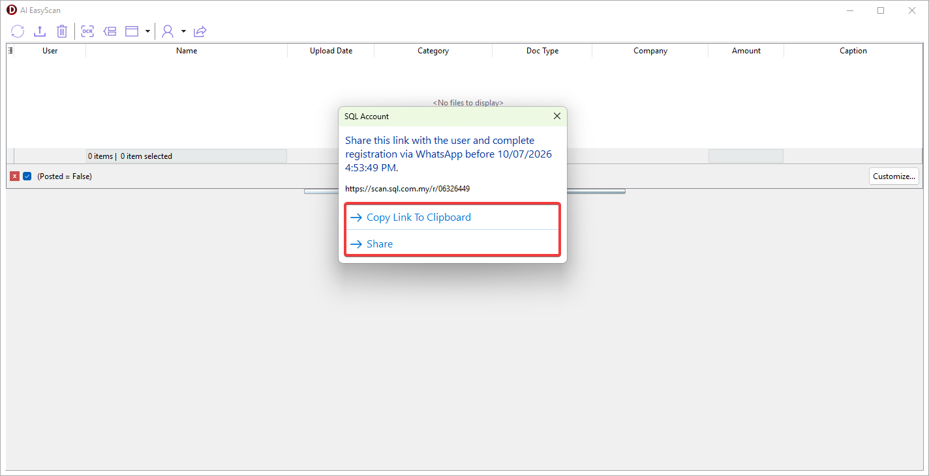Run OCR scan from the toolbar
Image resolution: width=929 pixels, height=476 pixels.
tap(87, 31)
